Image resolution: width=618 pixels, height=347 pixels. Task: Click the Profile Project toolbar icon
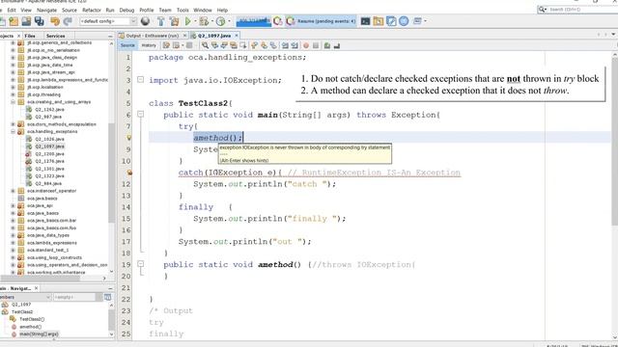220,21
